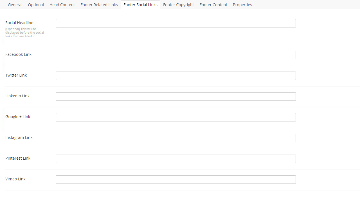Click the Google + Link field
360x202 pixels.
(x=176, y=117)
